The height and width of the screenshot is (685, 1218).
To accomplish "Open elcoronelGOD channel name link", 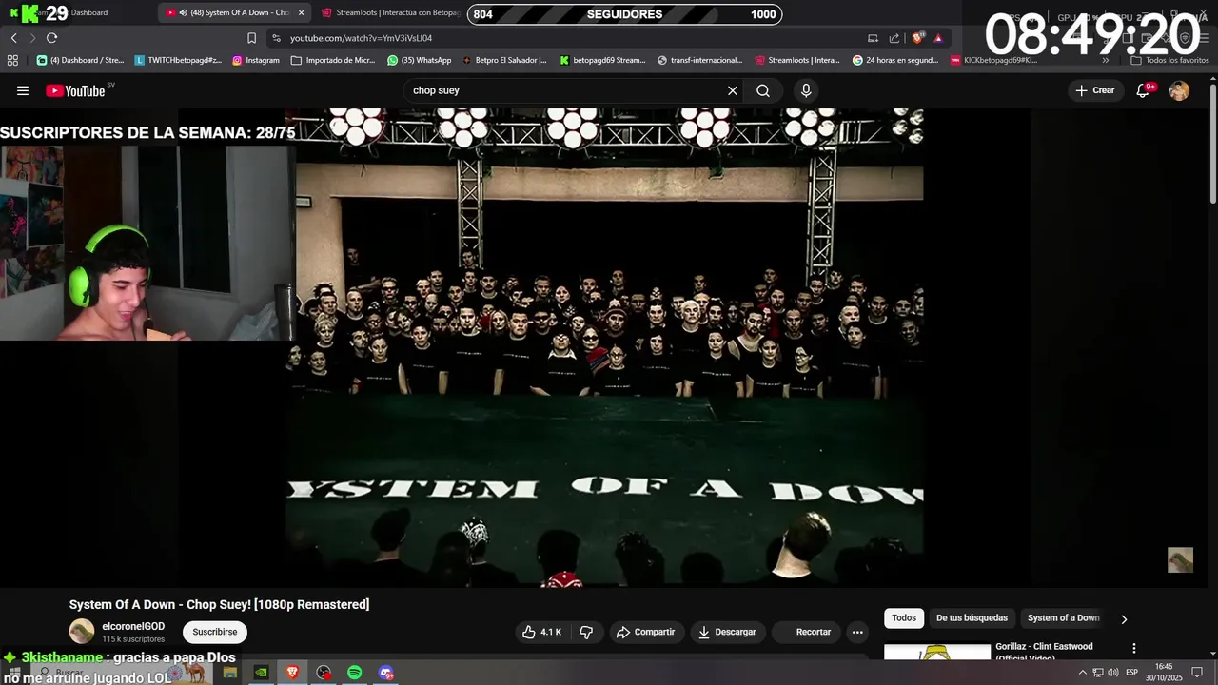I will click(133, 626).
